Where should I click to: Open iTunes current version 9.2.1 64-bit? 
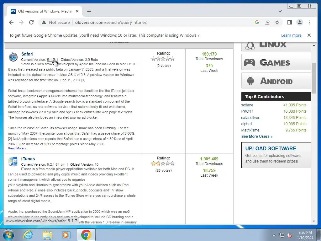pyautogui.click(x=56, y=164)
